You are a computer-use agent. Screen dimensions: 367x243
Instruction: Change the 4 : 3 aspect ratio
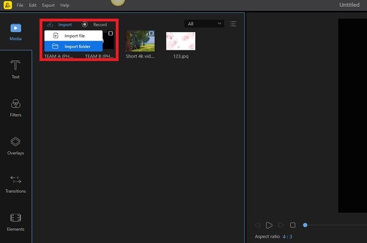[x=287, y=237]
